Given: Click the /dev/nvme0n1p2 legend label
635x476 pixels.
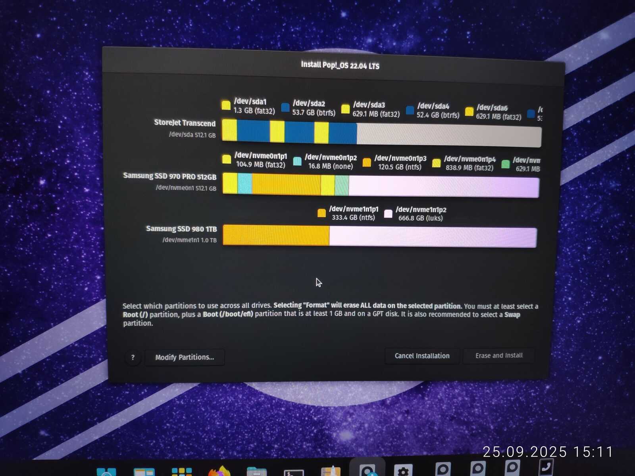Looking at the screenshot, I should tap(331, 157).
